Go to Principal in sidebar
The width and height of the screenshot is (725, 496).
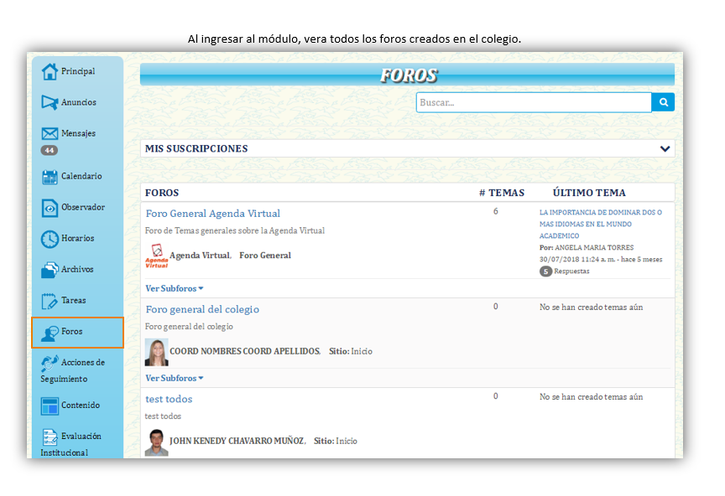click(x=78, y=71)
